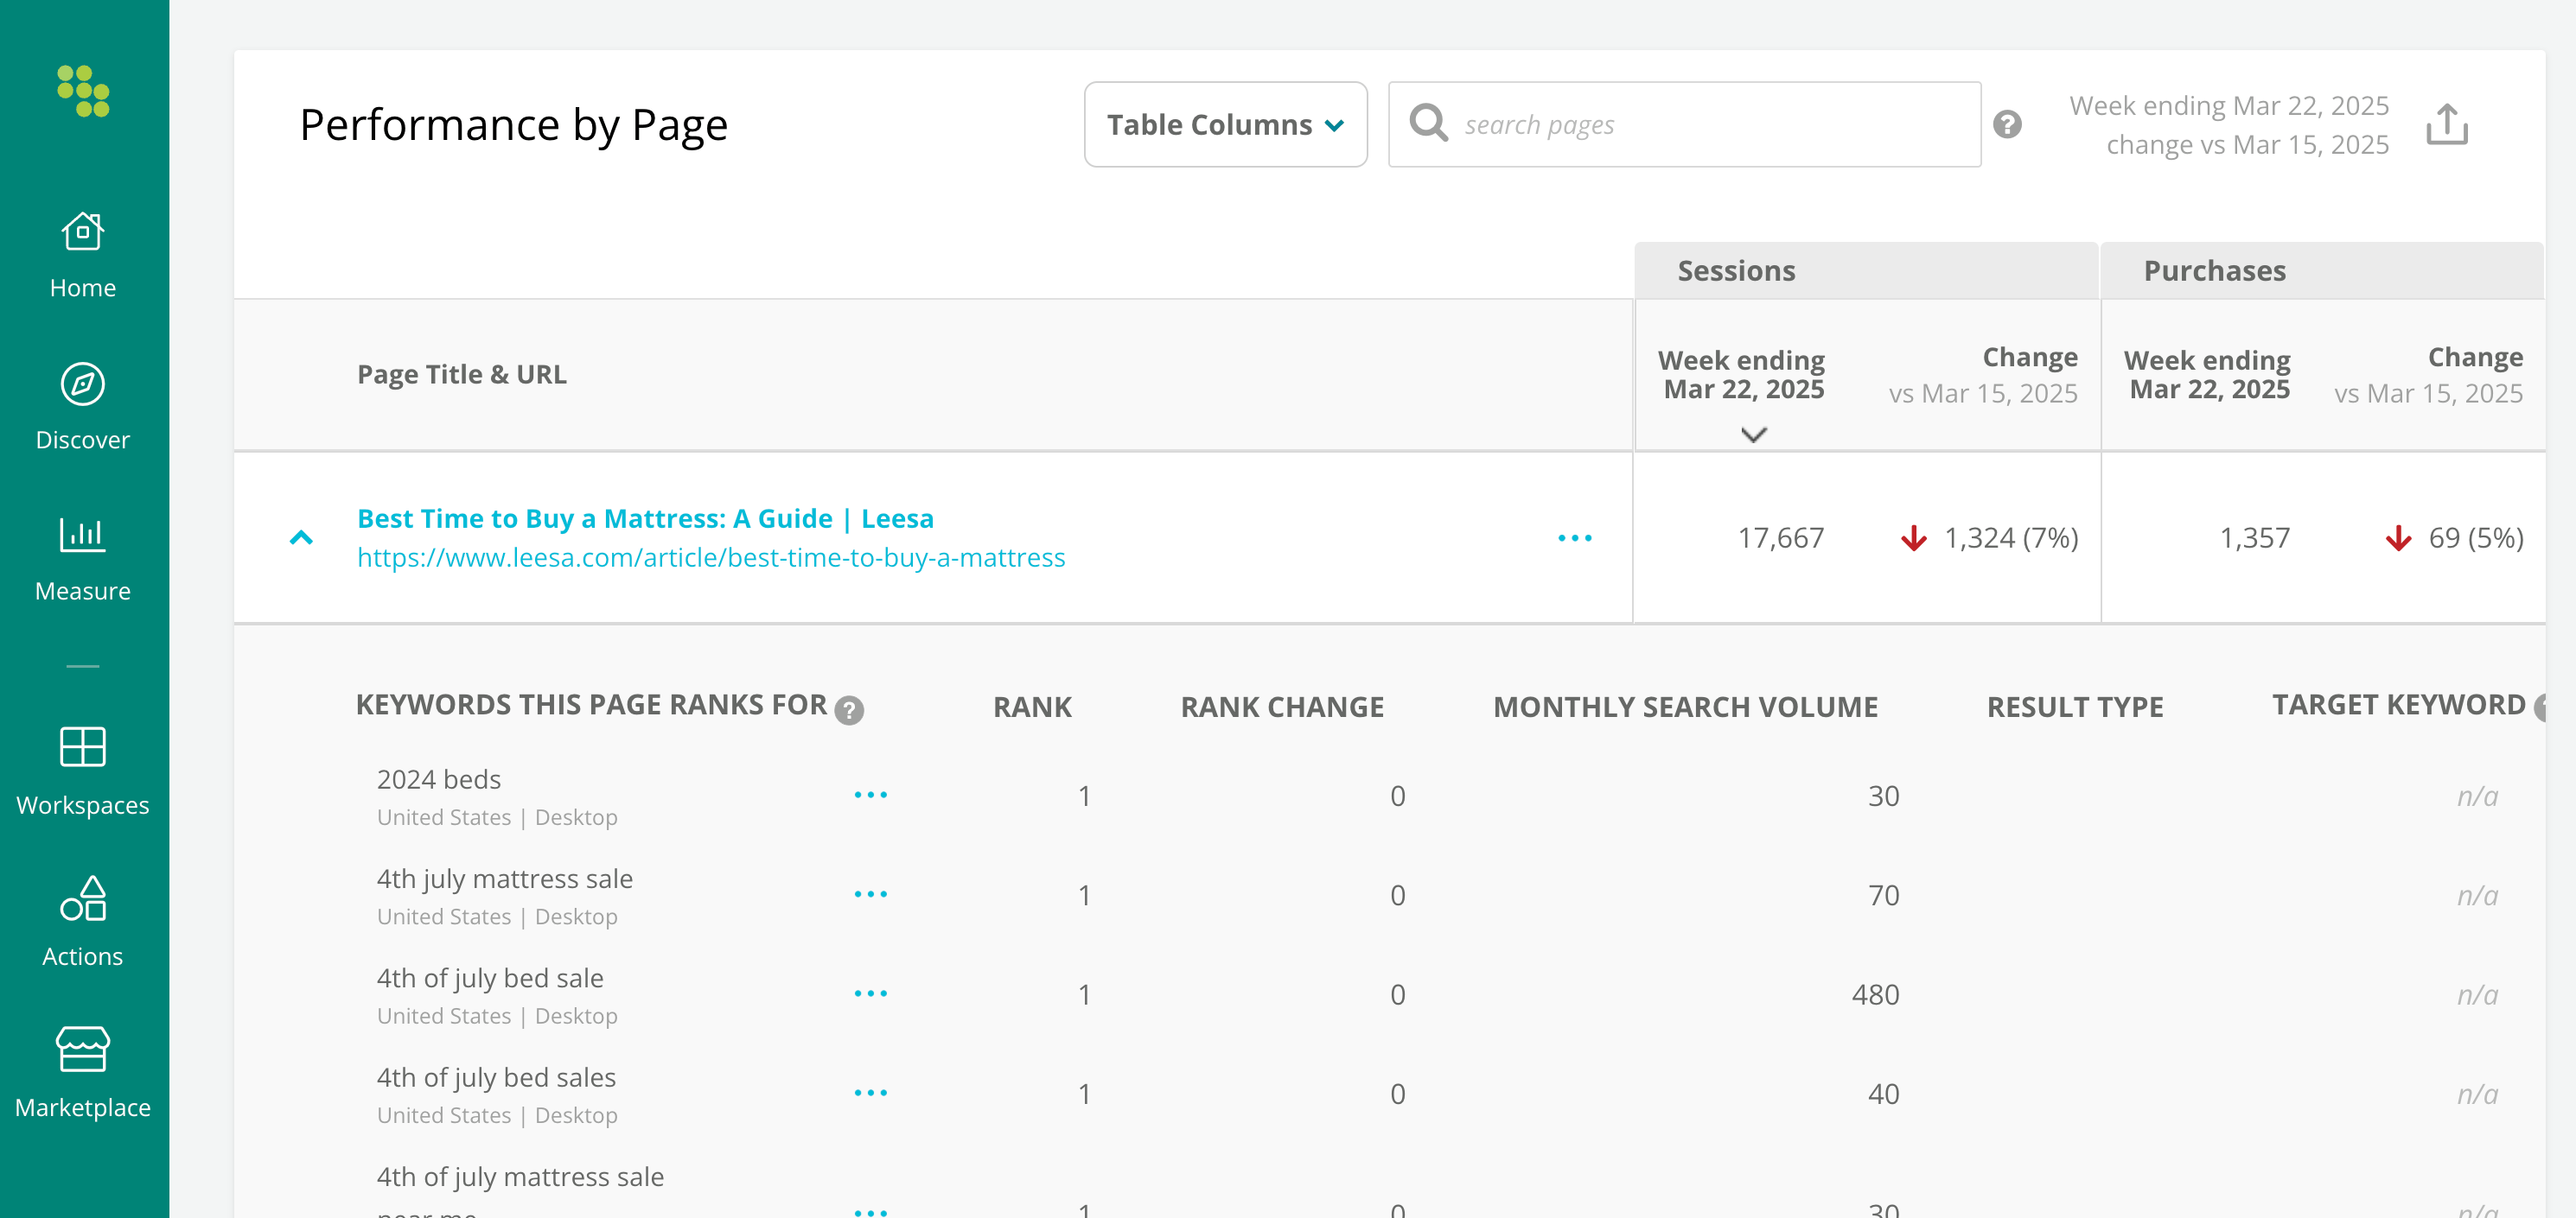Open options menu for '4th of july bed sale'
This screenshot has height=1218, width=2576.
(870, 993)
